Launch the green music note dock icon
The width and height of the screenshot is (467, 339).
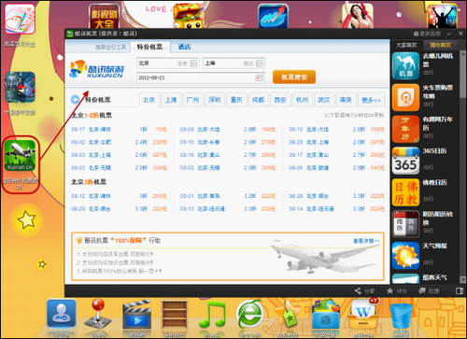[x=213, y=315]
